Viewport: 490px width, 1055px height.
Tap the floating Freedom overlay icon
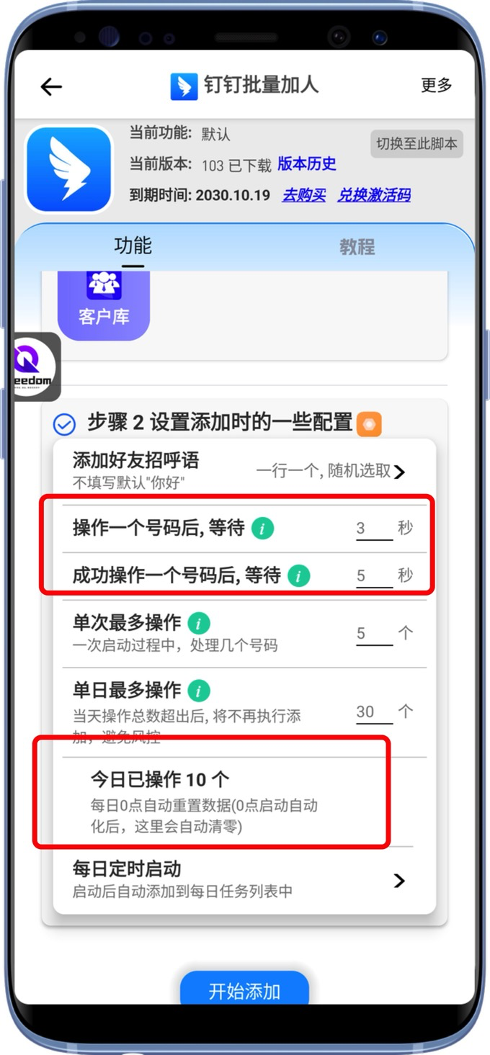click(x=36, y=366)
